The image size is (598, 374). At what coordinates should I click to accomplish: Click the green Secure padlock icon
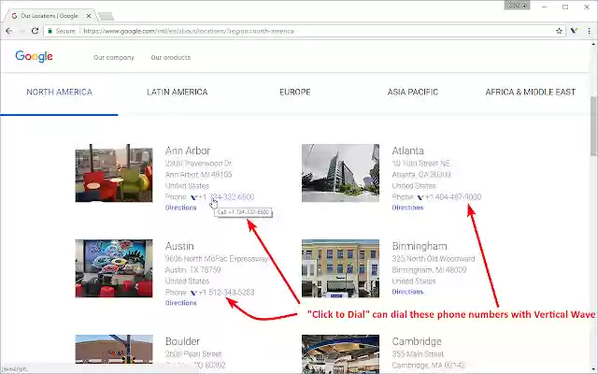(50, 31)
